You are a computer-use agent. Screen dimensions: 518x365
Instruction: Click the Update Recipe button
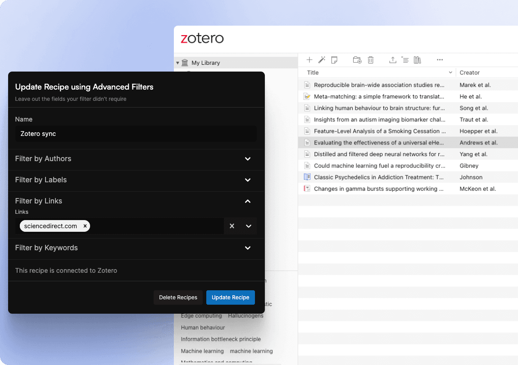pos(230,297)
